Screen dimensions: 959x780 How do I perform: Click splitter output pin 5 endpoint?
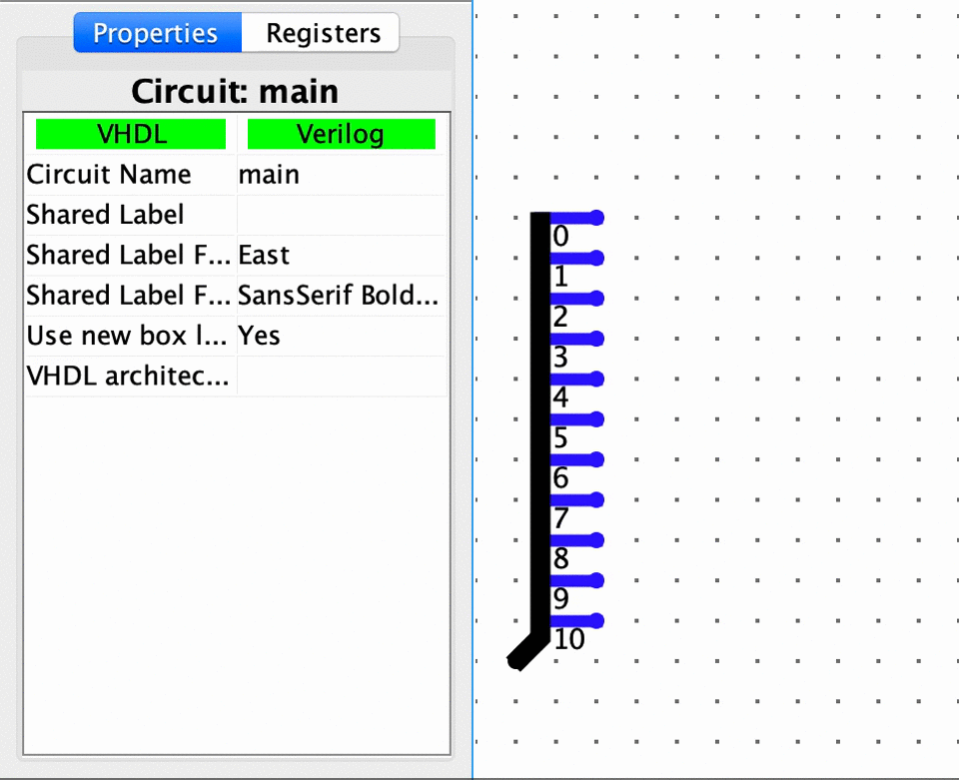[x=597, y=419]
